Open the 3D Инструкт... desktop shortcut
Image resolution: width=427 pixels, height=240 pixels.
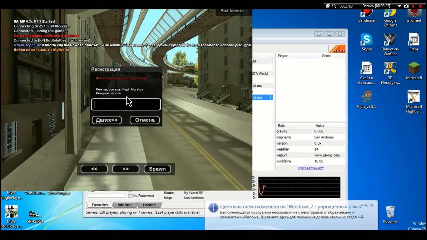(x=390, y=73)
